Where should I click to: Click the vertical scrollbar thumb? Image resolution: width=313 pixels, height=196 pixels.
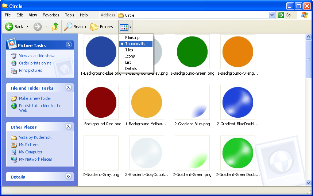click(308, 59)
